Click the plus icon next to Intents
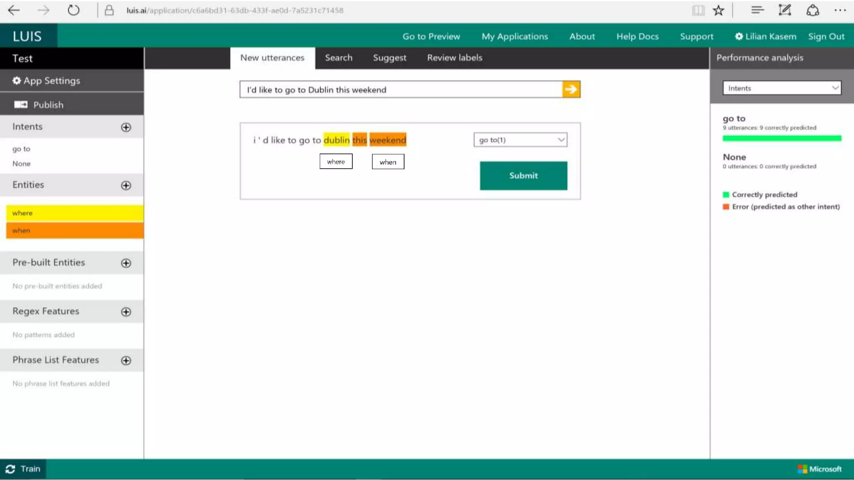Viewport: 854px width, 480px height. (x=126, y=127)
